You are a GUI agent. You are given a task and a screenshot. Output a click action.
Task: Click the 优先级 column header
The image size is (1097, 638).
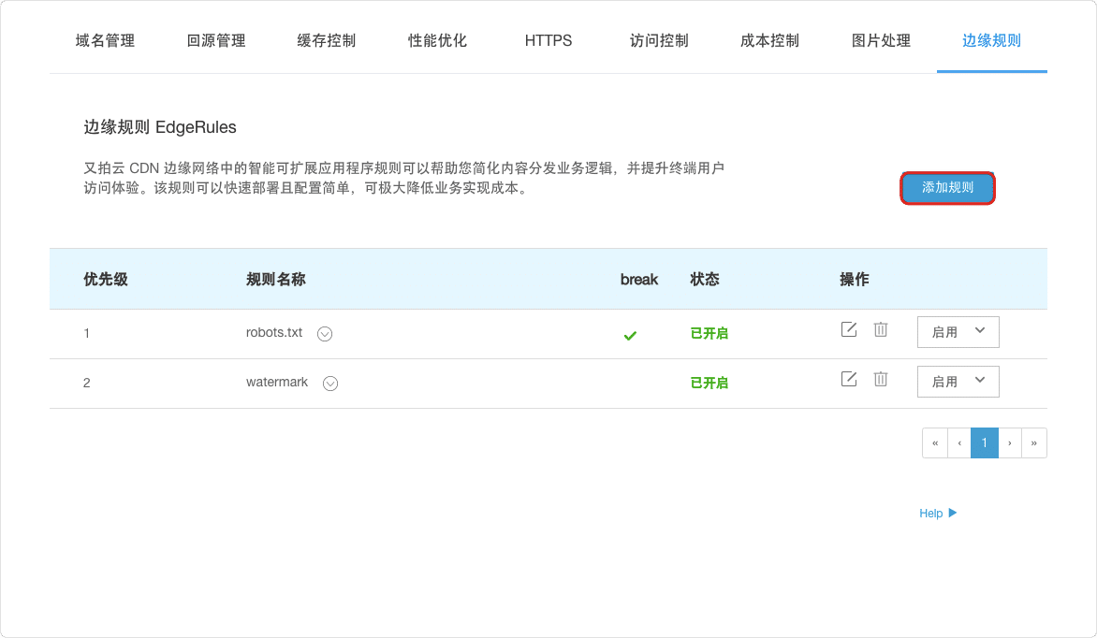click(x=106, y=279)
